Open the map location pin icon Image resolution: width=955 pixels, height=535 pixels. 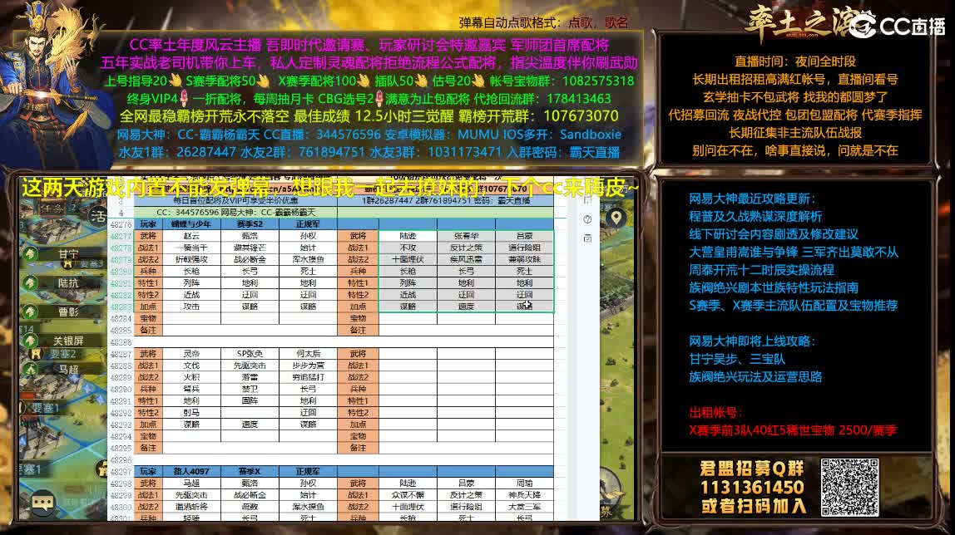coord(616,218)
